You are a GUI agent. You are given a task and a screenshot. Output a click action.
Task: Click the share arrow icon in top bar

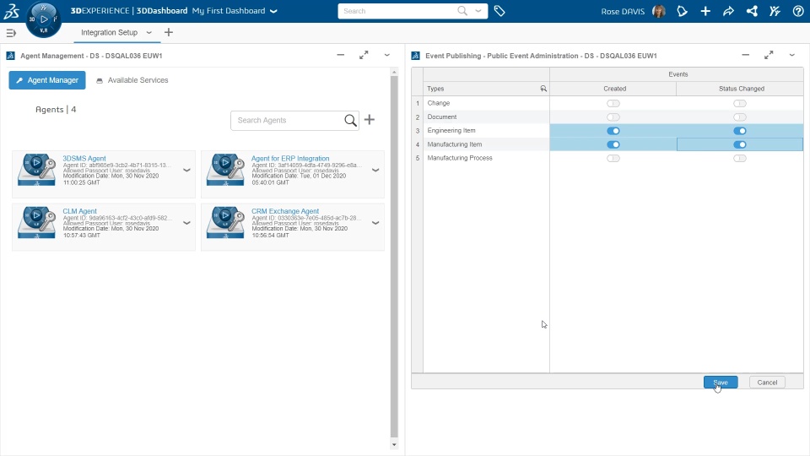(728, 11)
